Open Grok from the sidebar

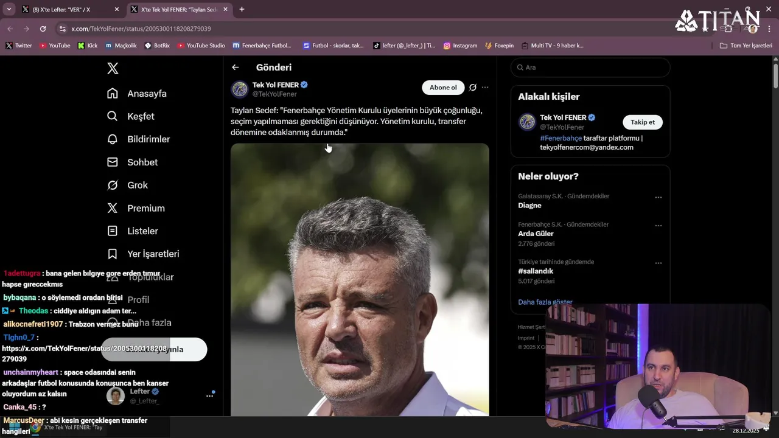pyautogui.click(x=127, y=185)
